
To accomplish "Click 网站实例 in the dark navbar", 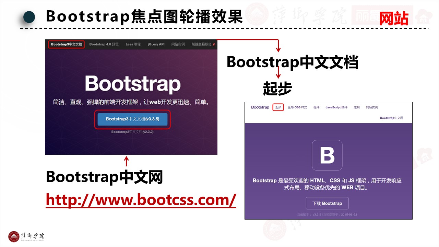I will click(x=178, y=44).
